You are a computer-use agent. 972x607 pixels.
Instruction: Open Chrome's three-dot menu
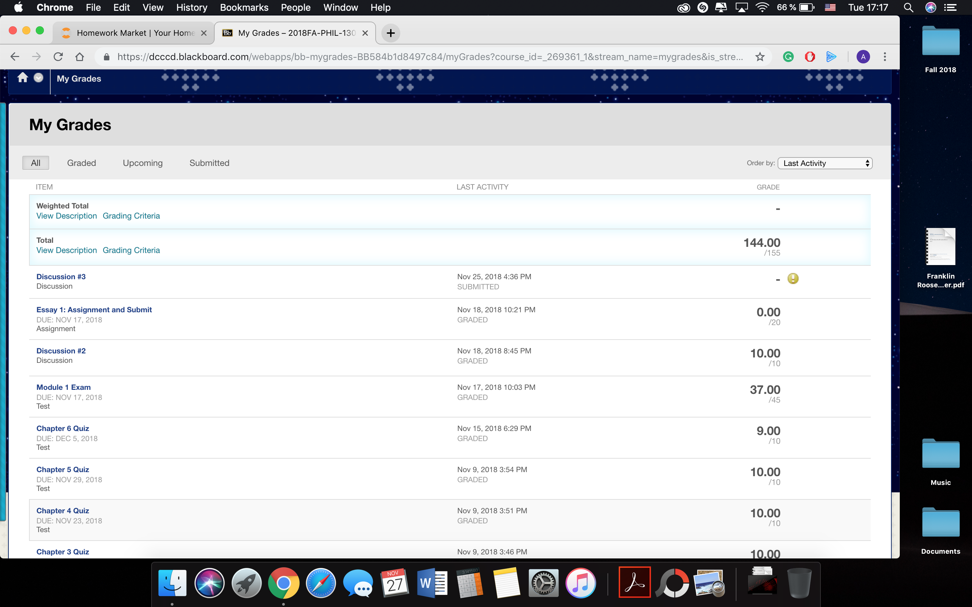point(885,57)
